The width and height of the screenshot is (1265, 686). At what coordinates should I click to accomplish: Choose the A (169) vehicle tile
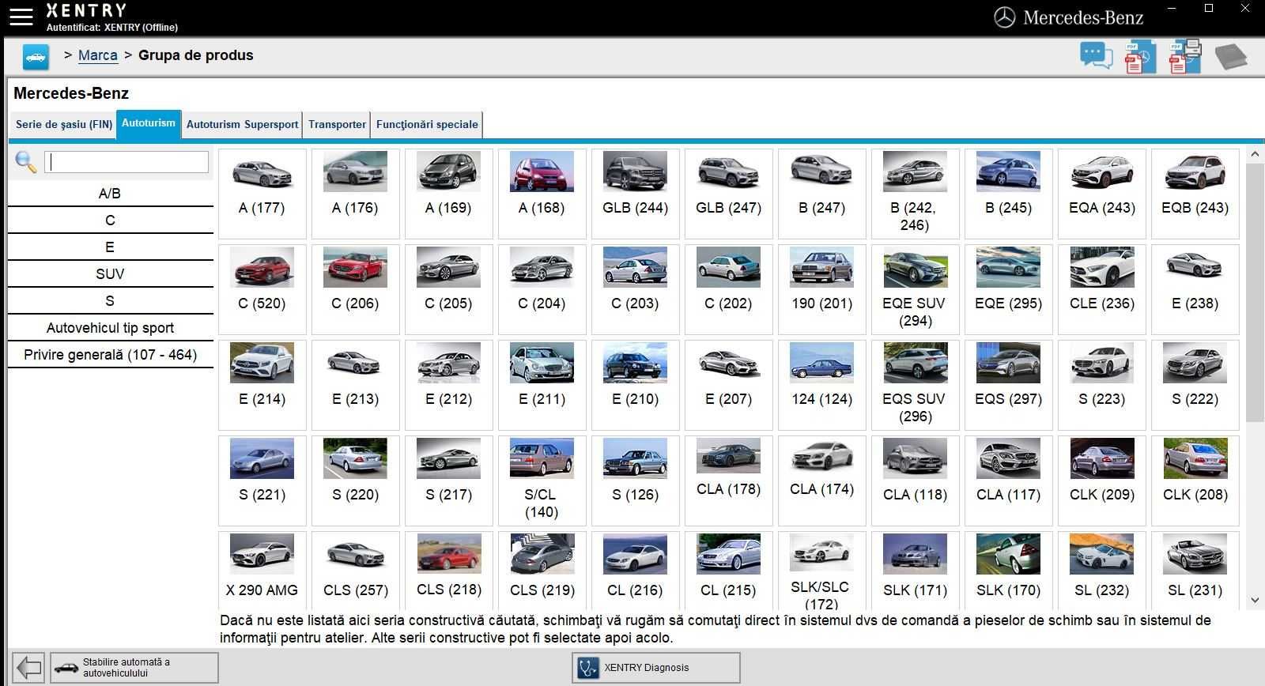(x=449, y=194)
